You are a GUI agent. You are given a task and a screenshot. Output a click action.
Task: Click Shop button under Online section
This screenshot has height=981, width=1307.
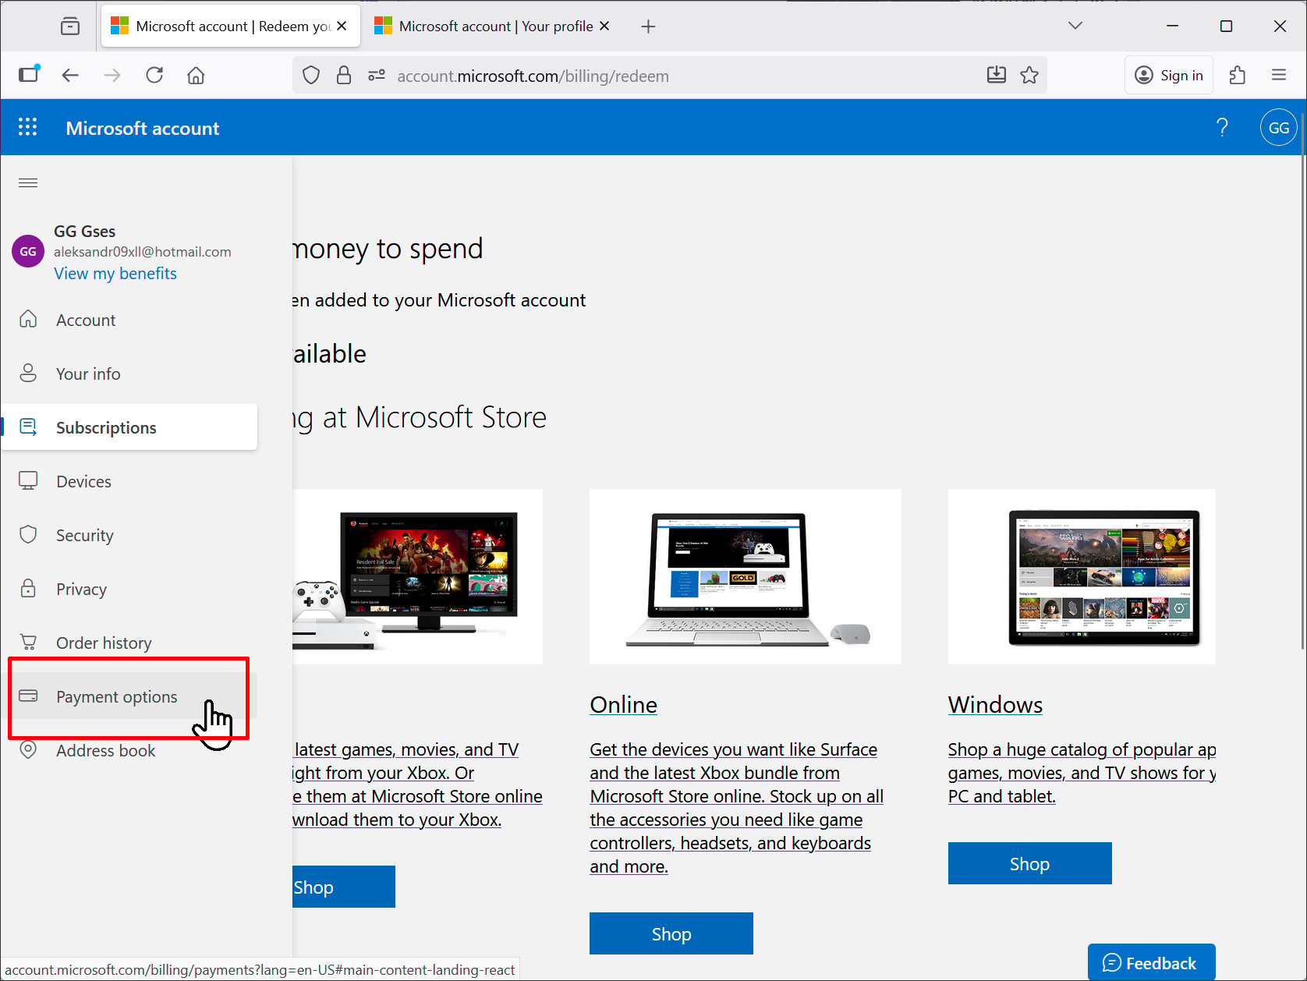[x=671, y=933]
